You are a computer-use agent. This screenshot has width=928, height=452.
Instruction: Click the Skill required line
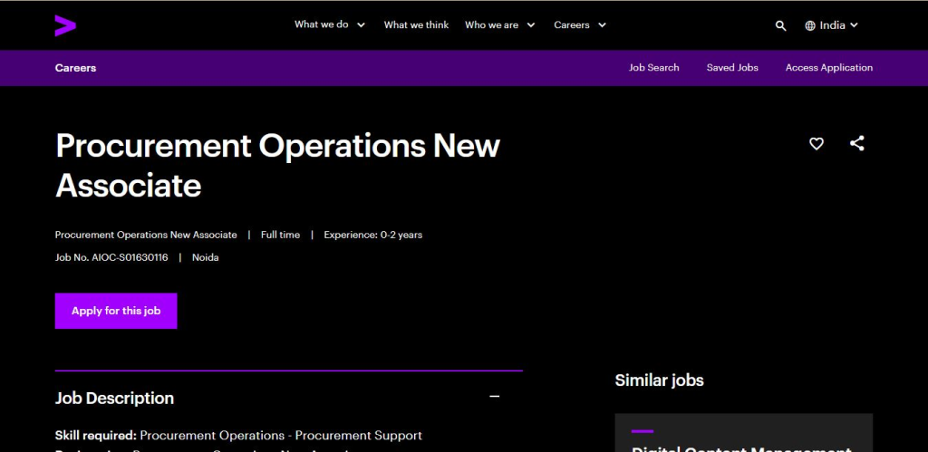(238, 436)
